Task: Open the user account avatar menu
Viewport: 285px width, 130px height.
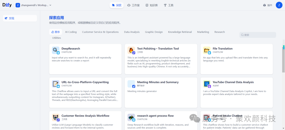Action: [x=279, y=5]
